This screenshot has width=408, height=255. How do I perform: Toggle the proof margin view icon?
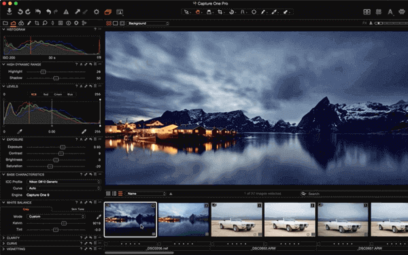point(122,23)
